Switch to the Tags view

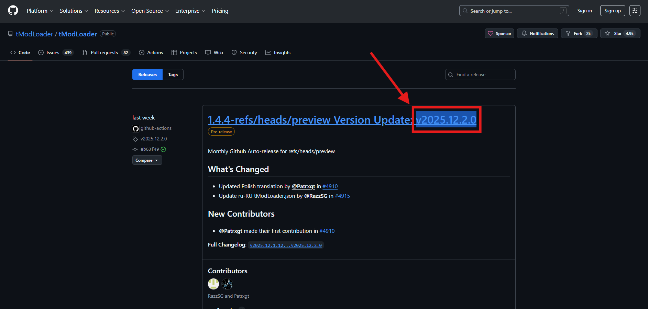[x=173, y=75]
